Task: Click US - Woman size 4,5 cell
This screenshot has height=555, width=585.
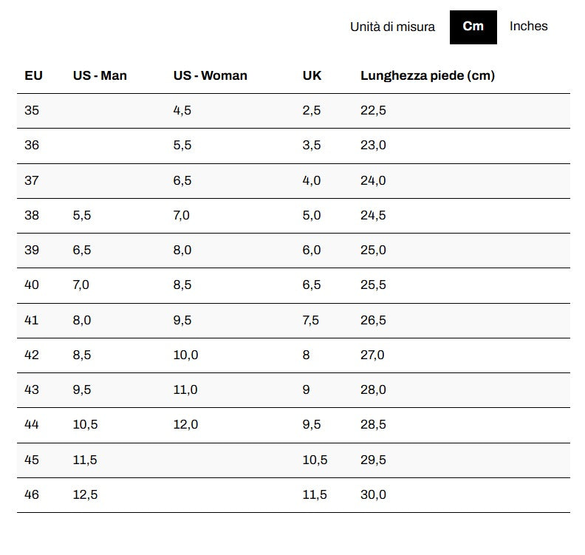Action: (x=182, y=111)
